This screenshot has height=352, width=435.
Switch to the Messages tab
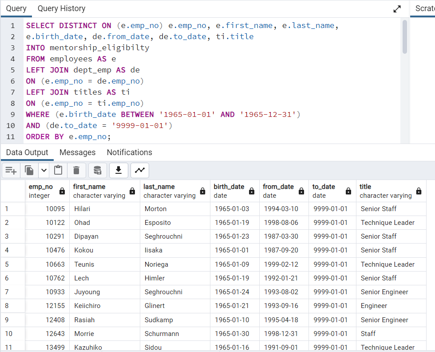click(77, 152)
